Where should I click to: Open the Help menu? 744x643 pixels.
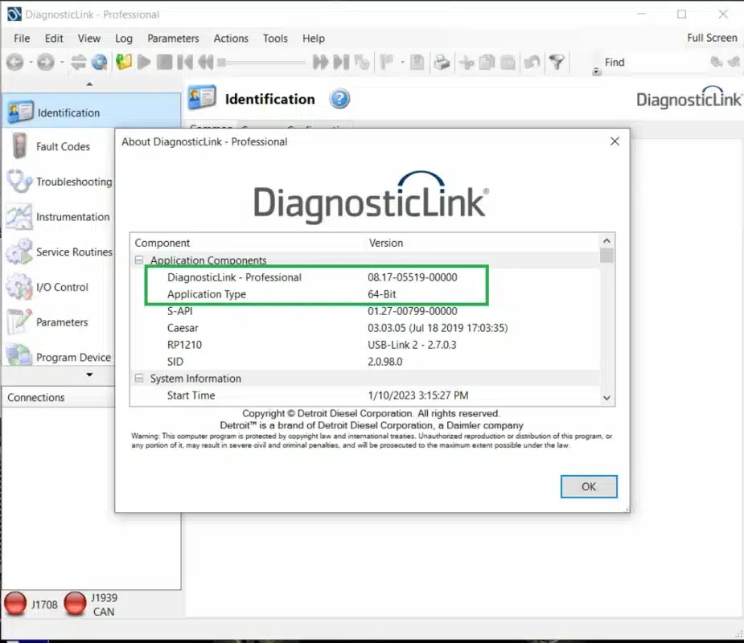pos(314,39)
